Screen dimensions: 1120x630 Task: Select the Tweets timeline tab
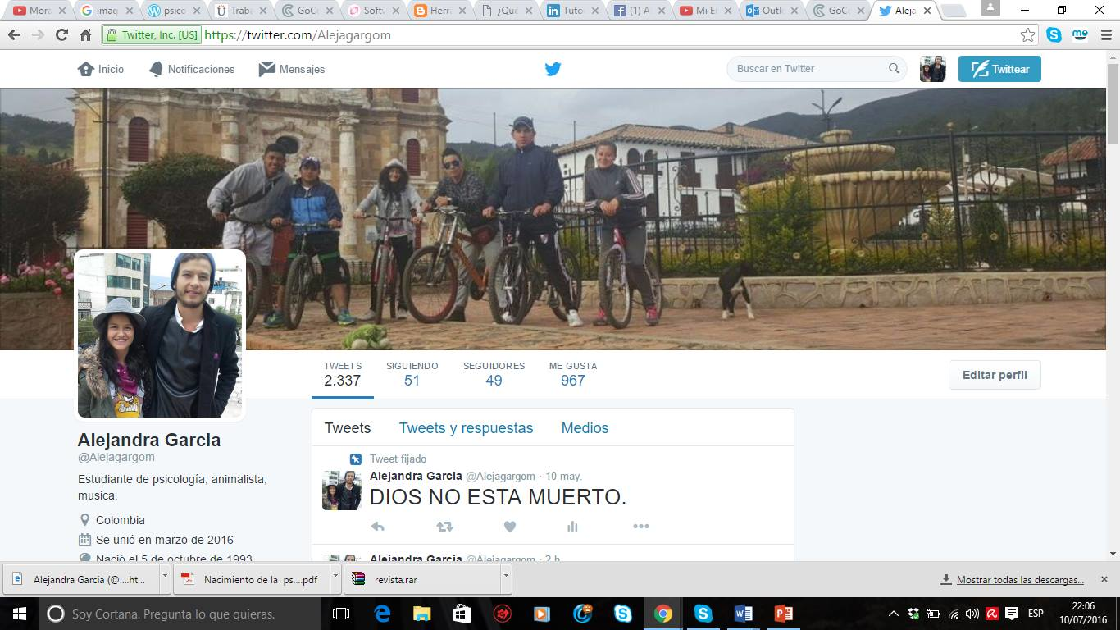pos(348,428)
